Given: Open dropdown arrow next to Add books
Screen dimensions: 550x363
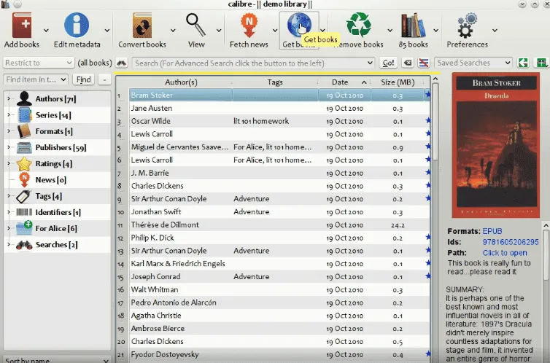Looking at the screenshot, I should [x=47, y=31].
